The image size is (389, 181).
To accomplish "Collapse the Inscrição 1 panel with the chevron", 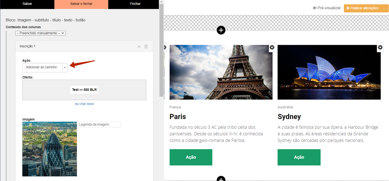I will [x=139, y=46].
